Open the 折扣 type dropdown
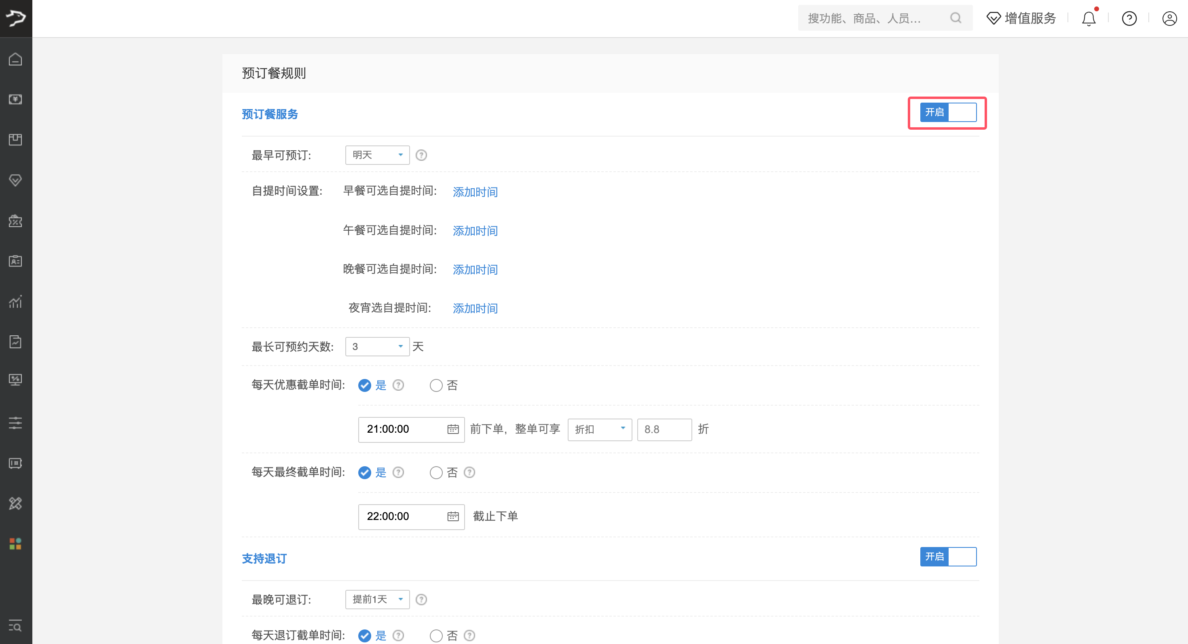 (x=599, y=429)
